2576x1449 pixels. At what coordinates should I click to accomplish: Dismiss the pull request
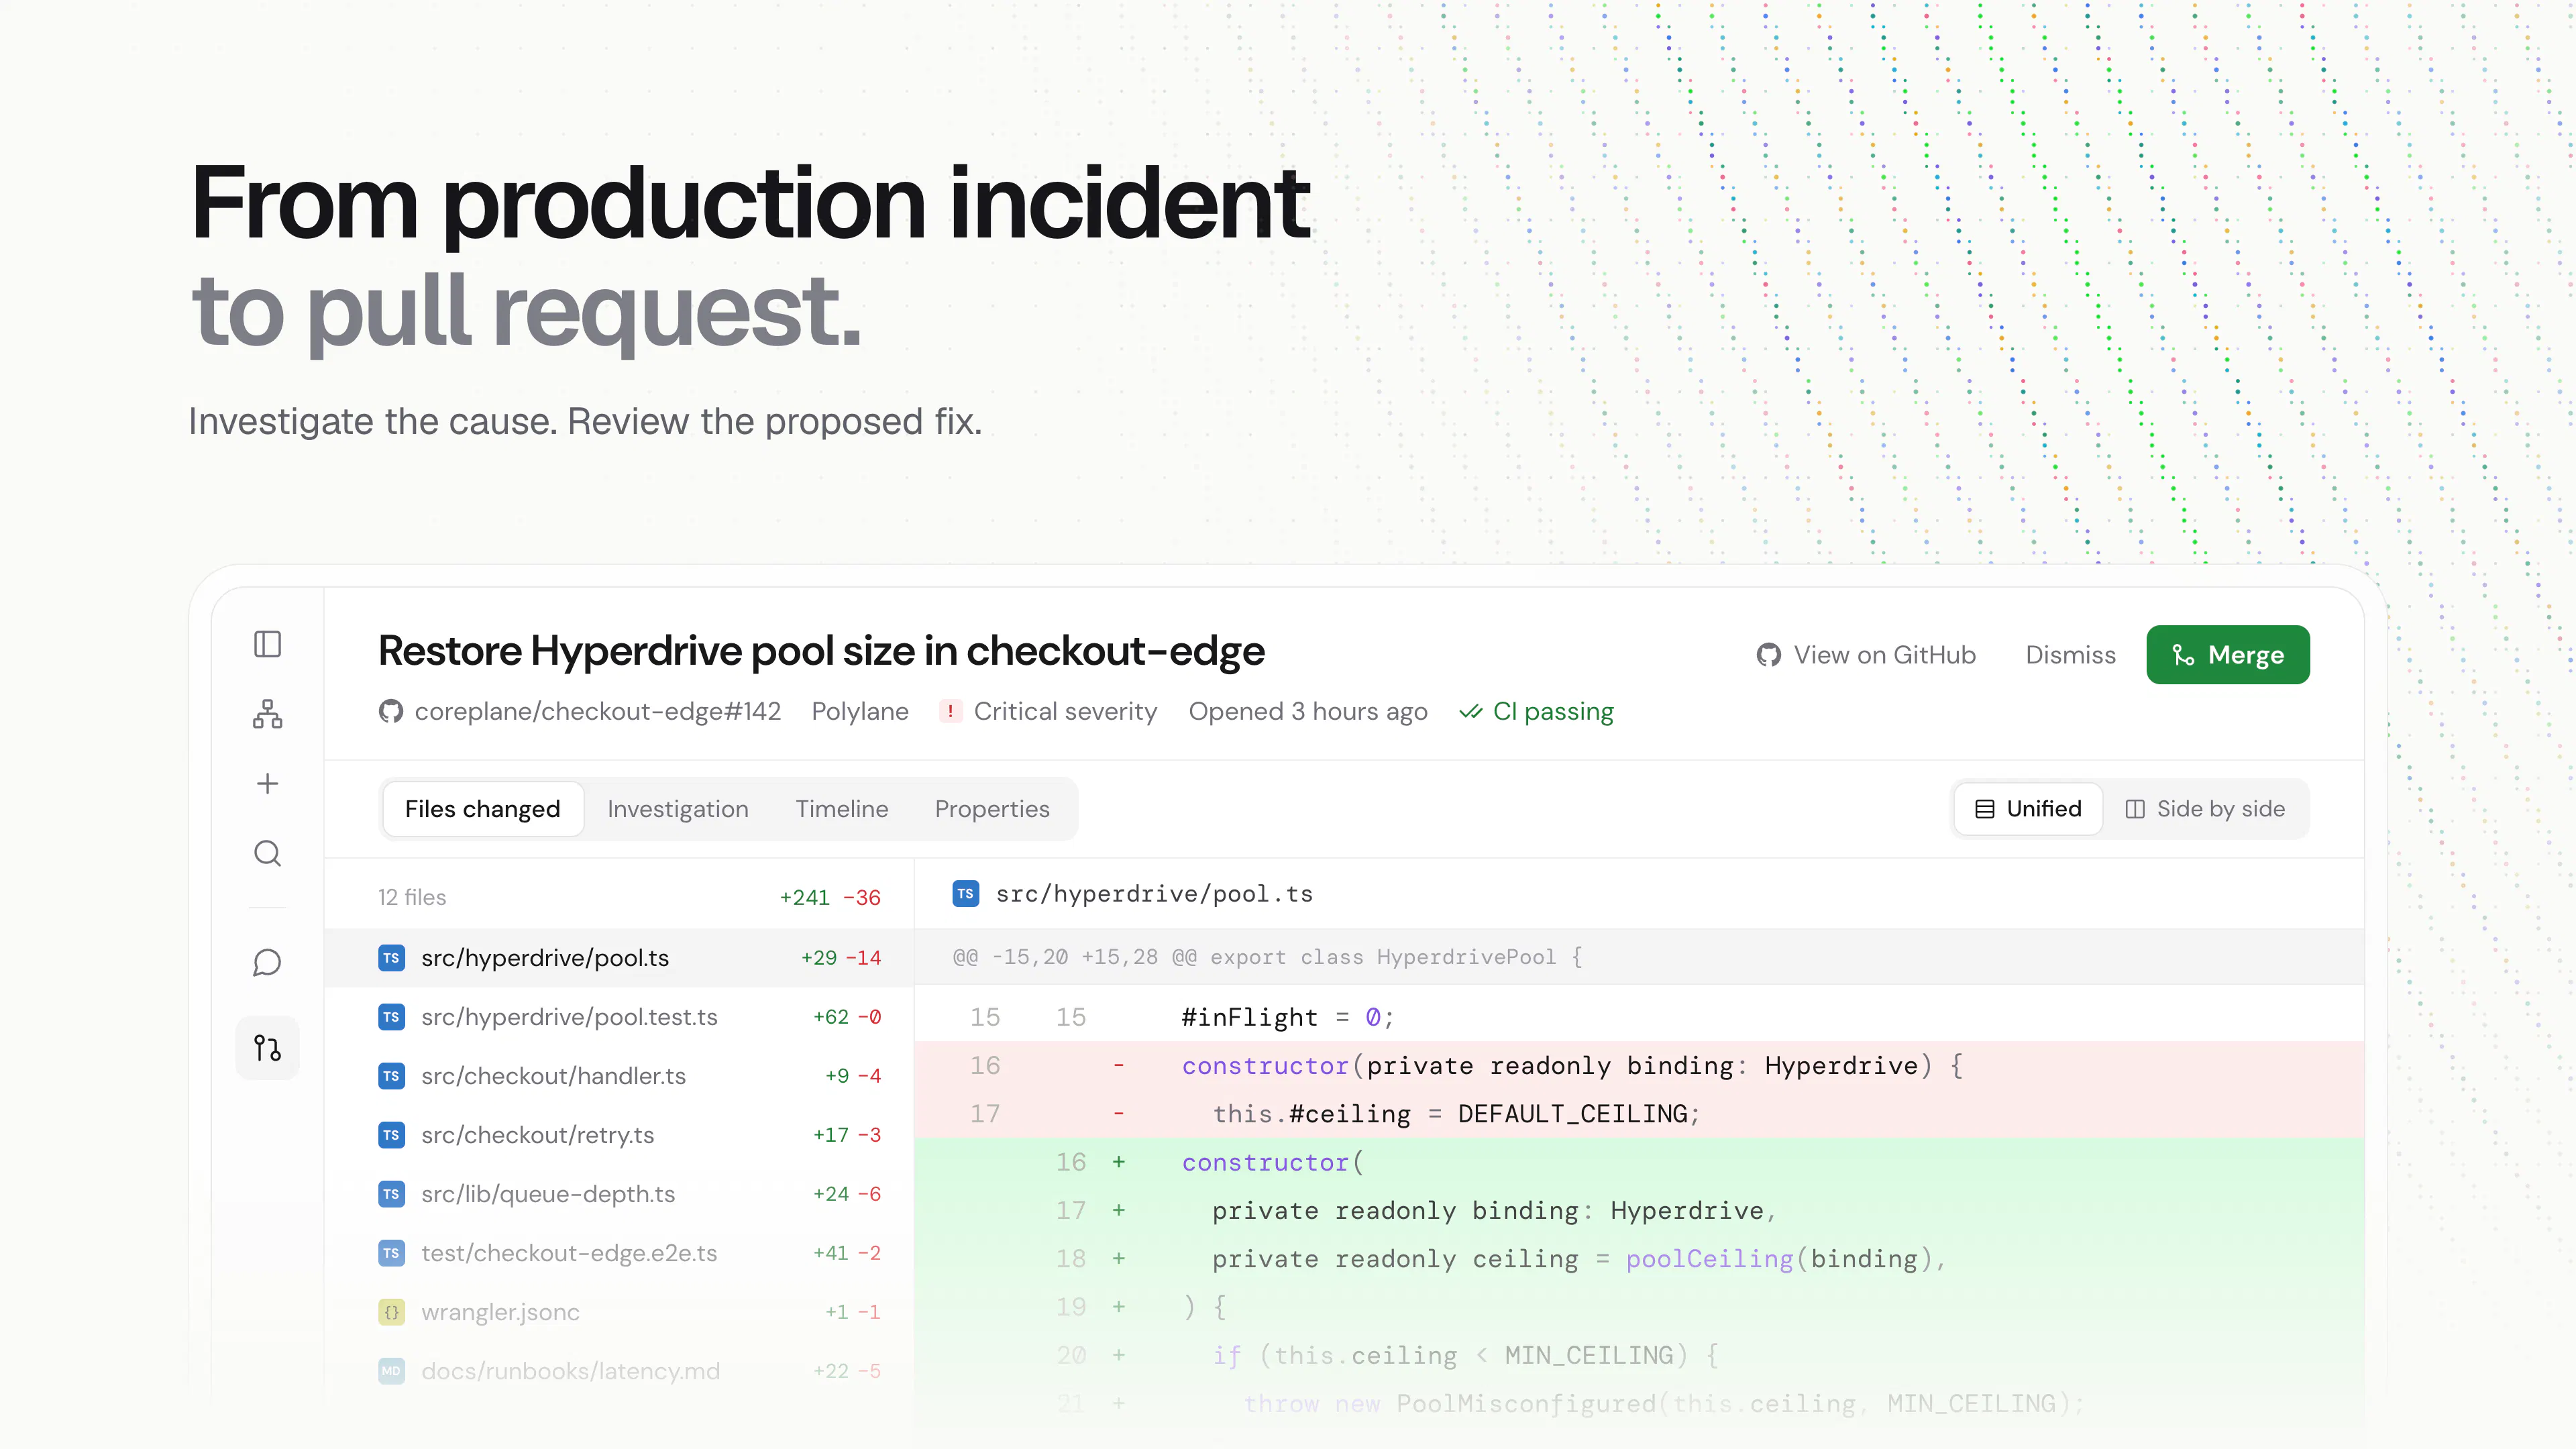[x=2070, y=655]
